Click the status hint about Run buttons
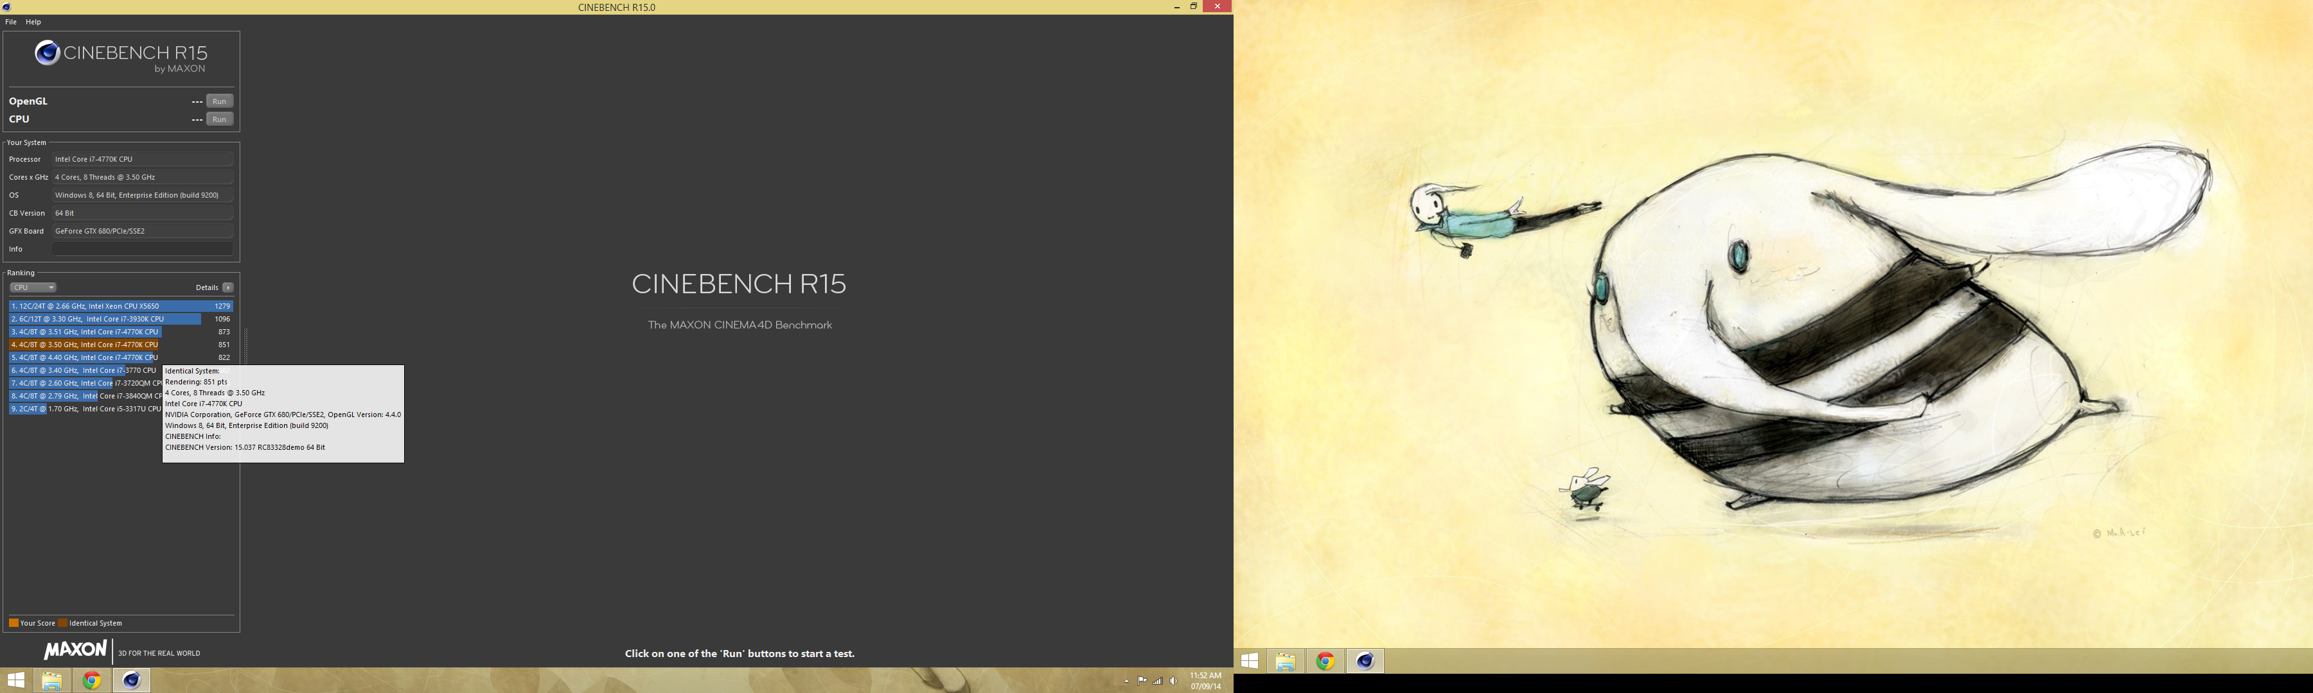The height and width of the screenshot is (693, 2313). [739, 654]
